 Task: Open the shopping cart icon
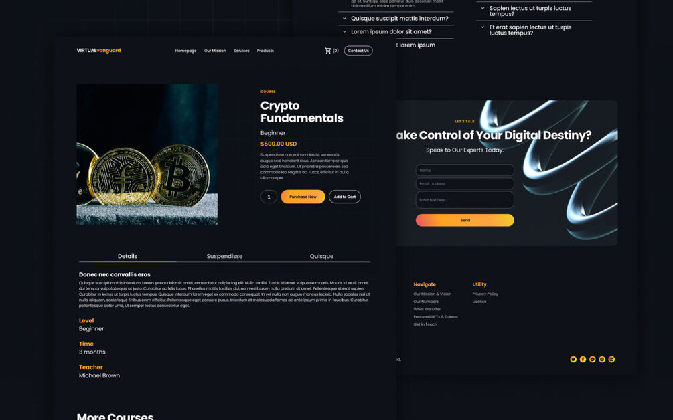pyautogui.click(x=328, y=51)
